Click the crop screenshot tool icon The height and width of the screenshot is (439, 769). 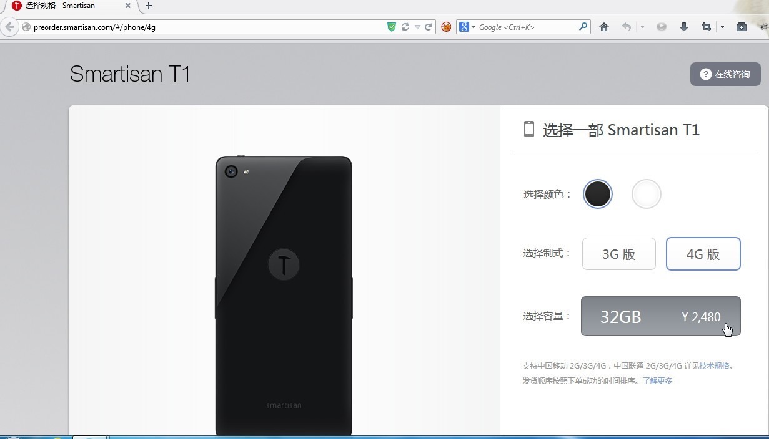(707, 27)
